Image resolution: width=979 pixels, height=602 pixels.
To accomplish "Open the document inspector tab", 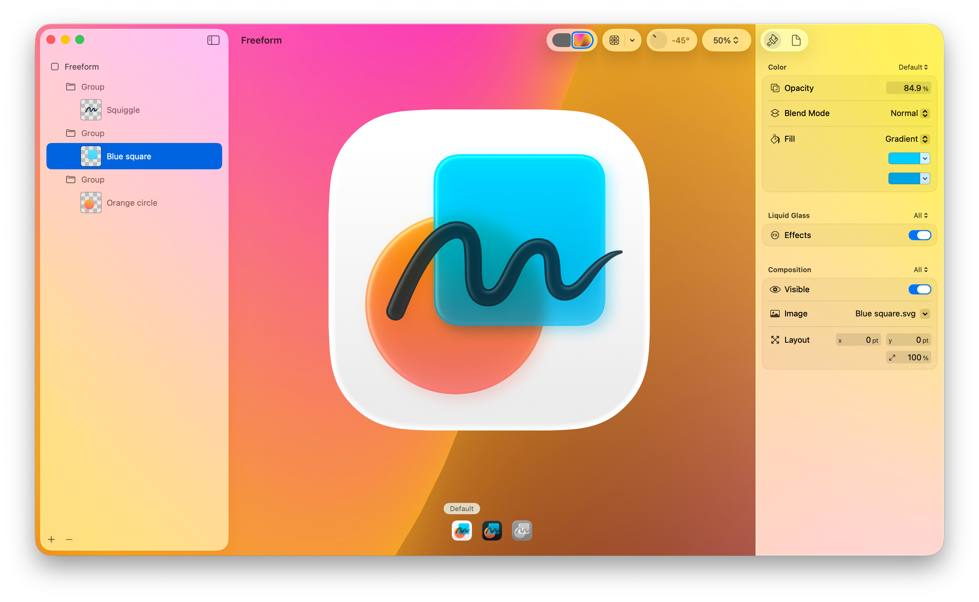I will (x=796, y=40).
